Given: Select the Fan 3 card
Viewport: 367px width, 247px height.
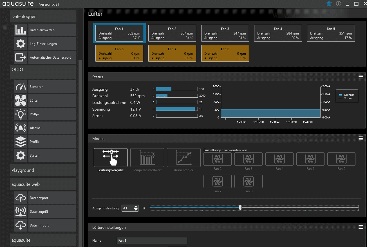Looking at the screenshot, I should (225, 33).
